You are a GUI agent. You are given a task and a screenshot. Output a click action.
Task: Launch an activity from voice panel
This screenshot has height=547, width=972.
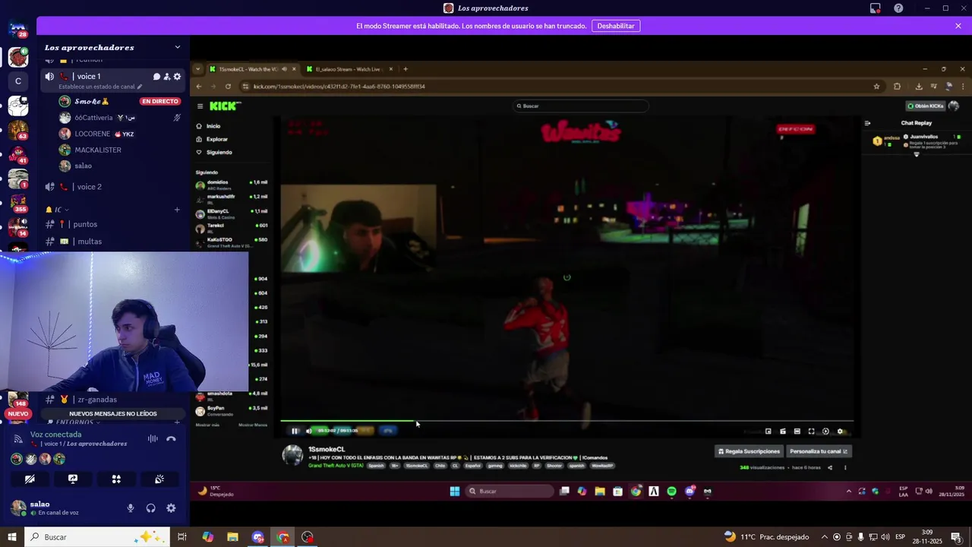coord(116,479)
